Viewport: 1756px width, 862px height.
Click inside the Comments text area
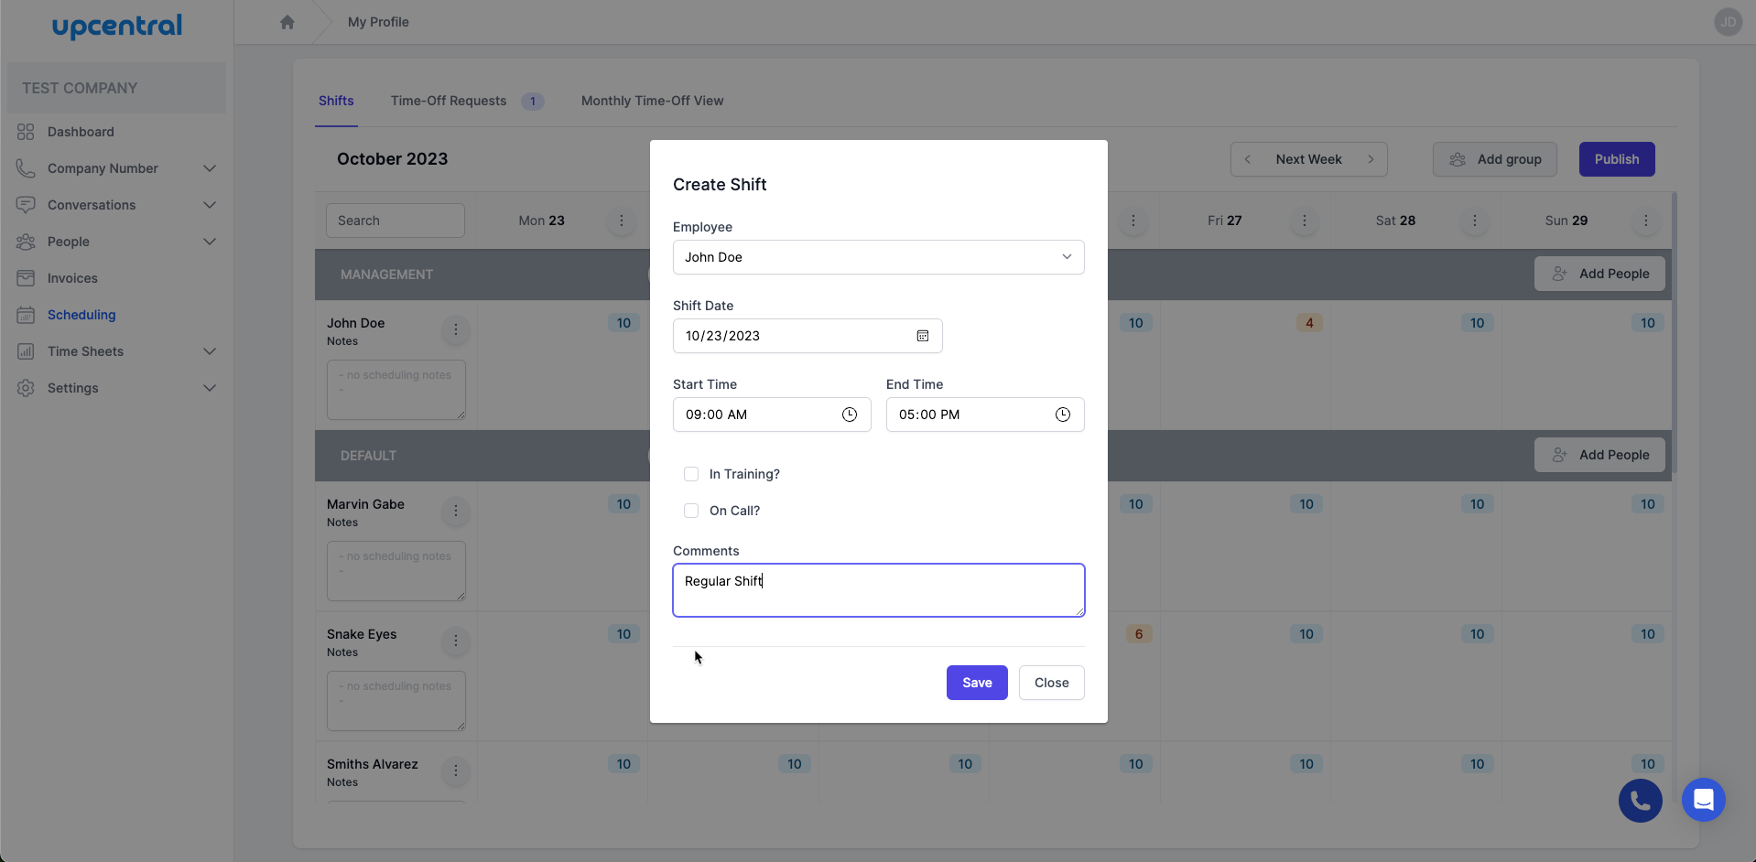(877, 589)
